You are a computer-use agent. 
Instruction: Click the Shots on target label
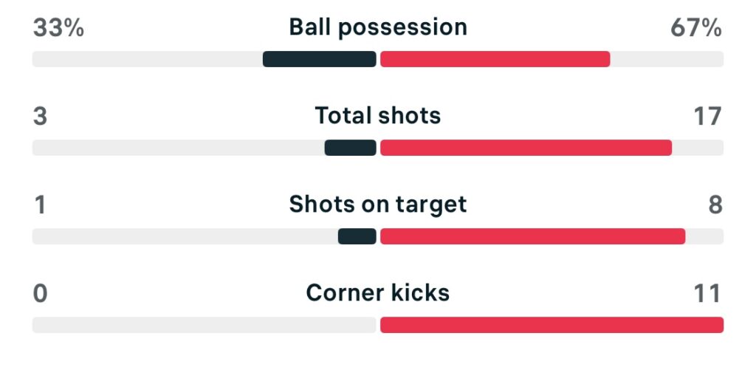[378, 205]
